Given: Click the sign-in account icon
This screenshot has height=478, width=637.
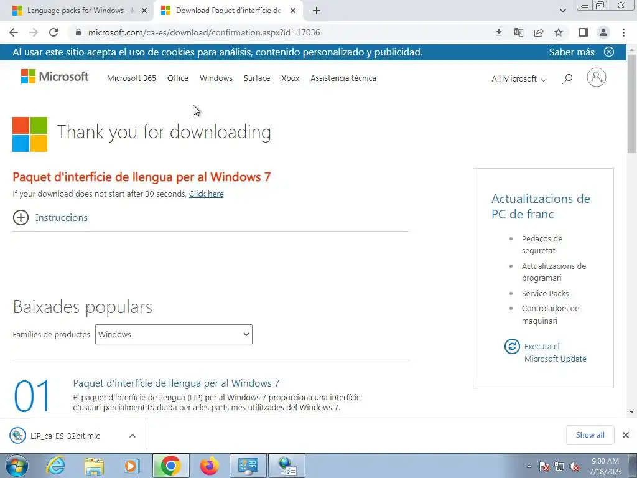Looking at the screenshot, I should click(x=597, y=77).
